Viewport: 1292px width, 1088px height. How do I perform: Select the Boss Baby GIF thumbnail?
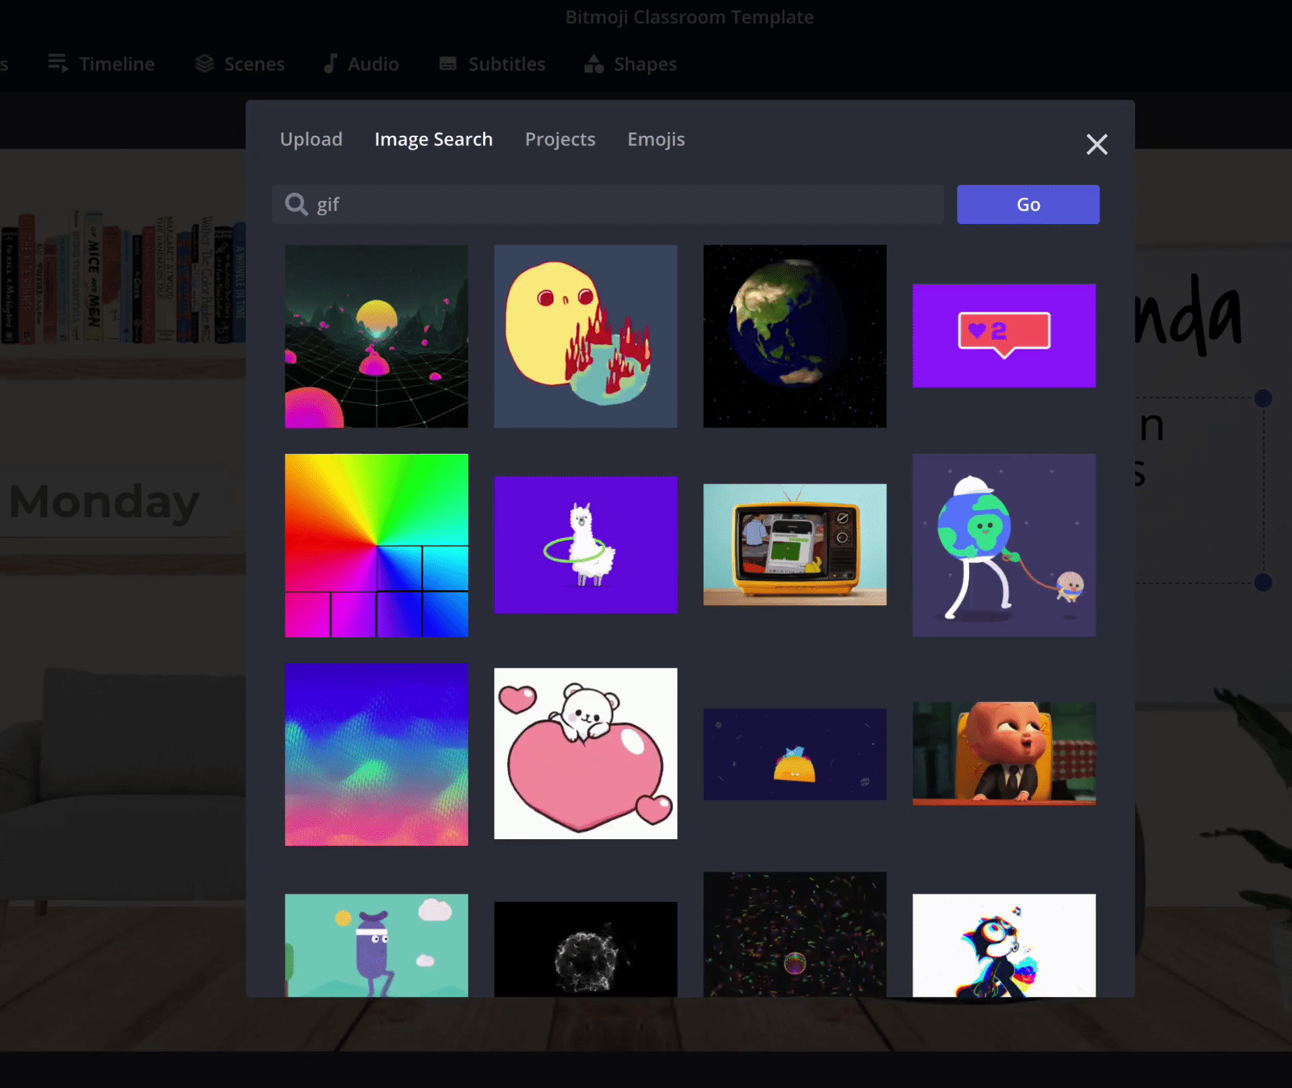pyautogui.click(x=1003, y=753)
